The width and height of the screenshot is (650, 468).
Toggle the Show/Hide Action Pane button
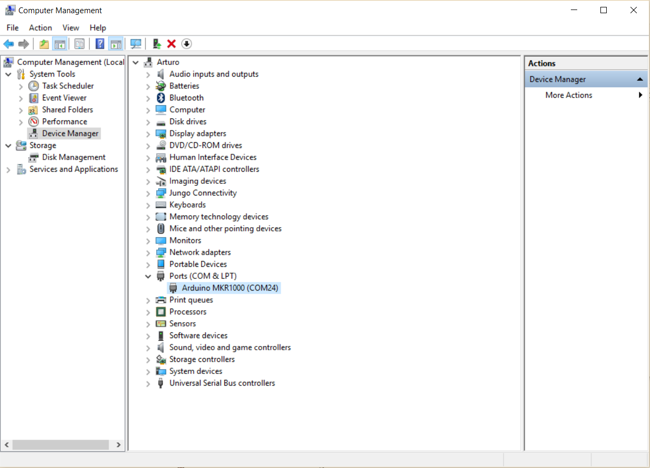[116, 44]
